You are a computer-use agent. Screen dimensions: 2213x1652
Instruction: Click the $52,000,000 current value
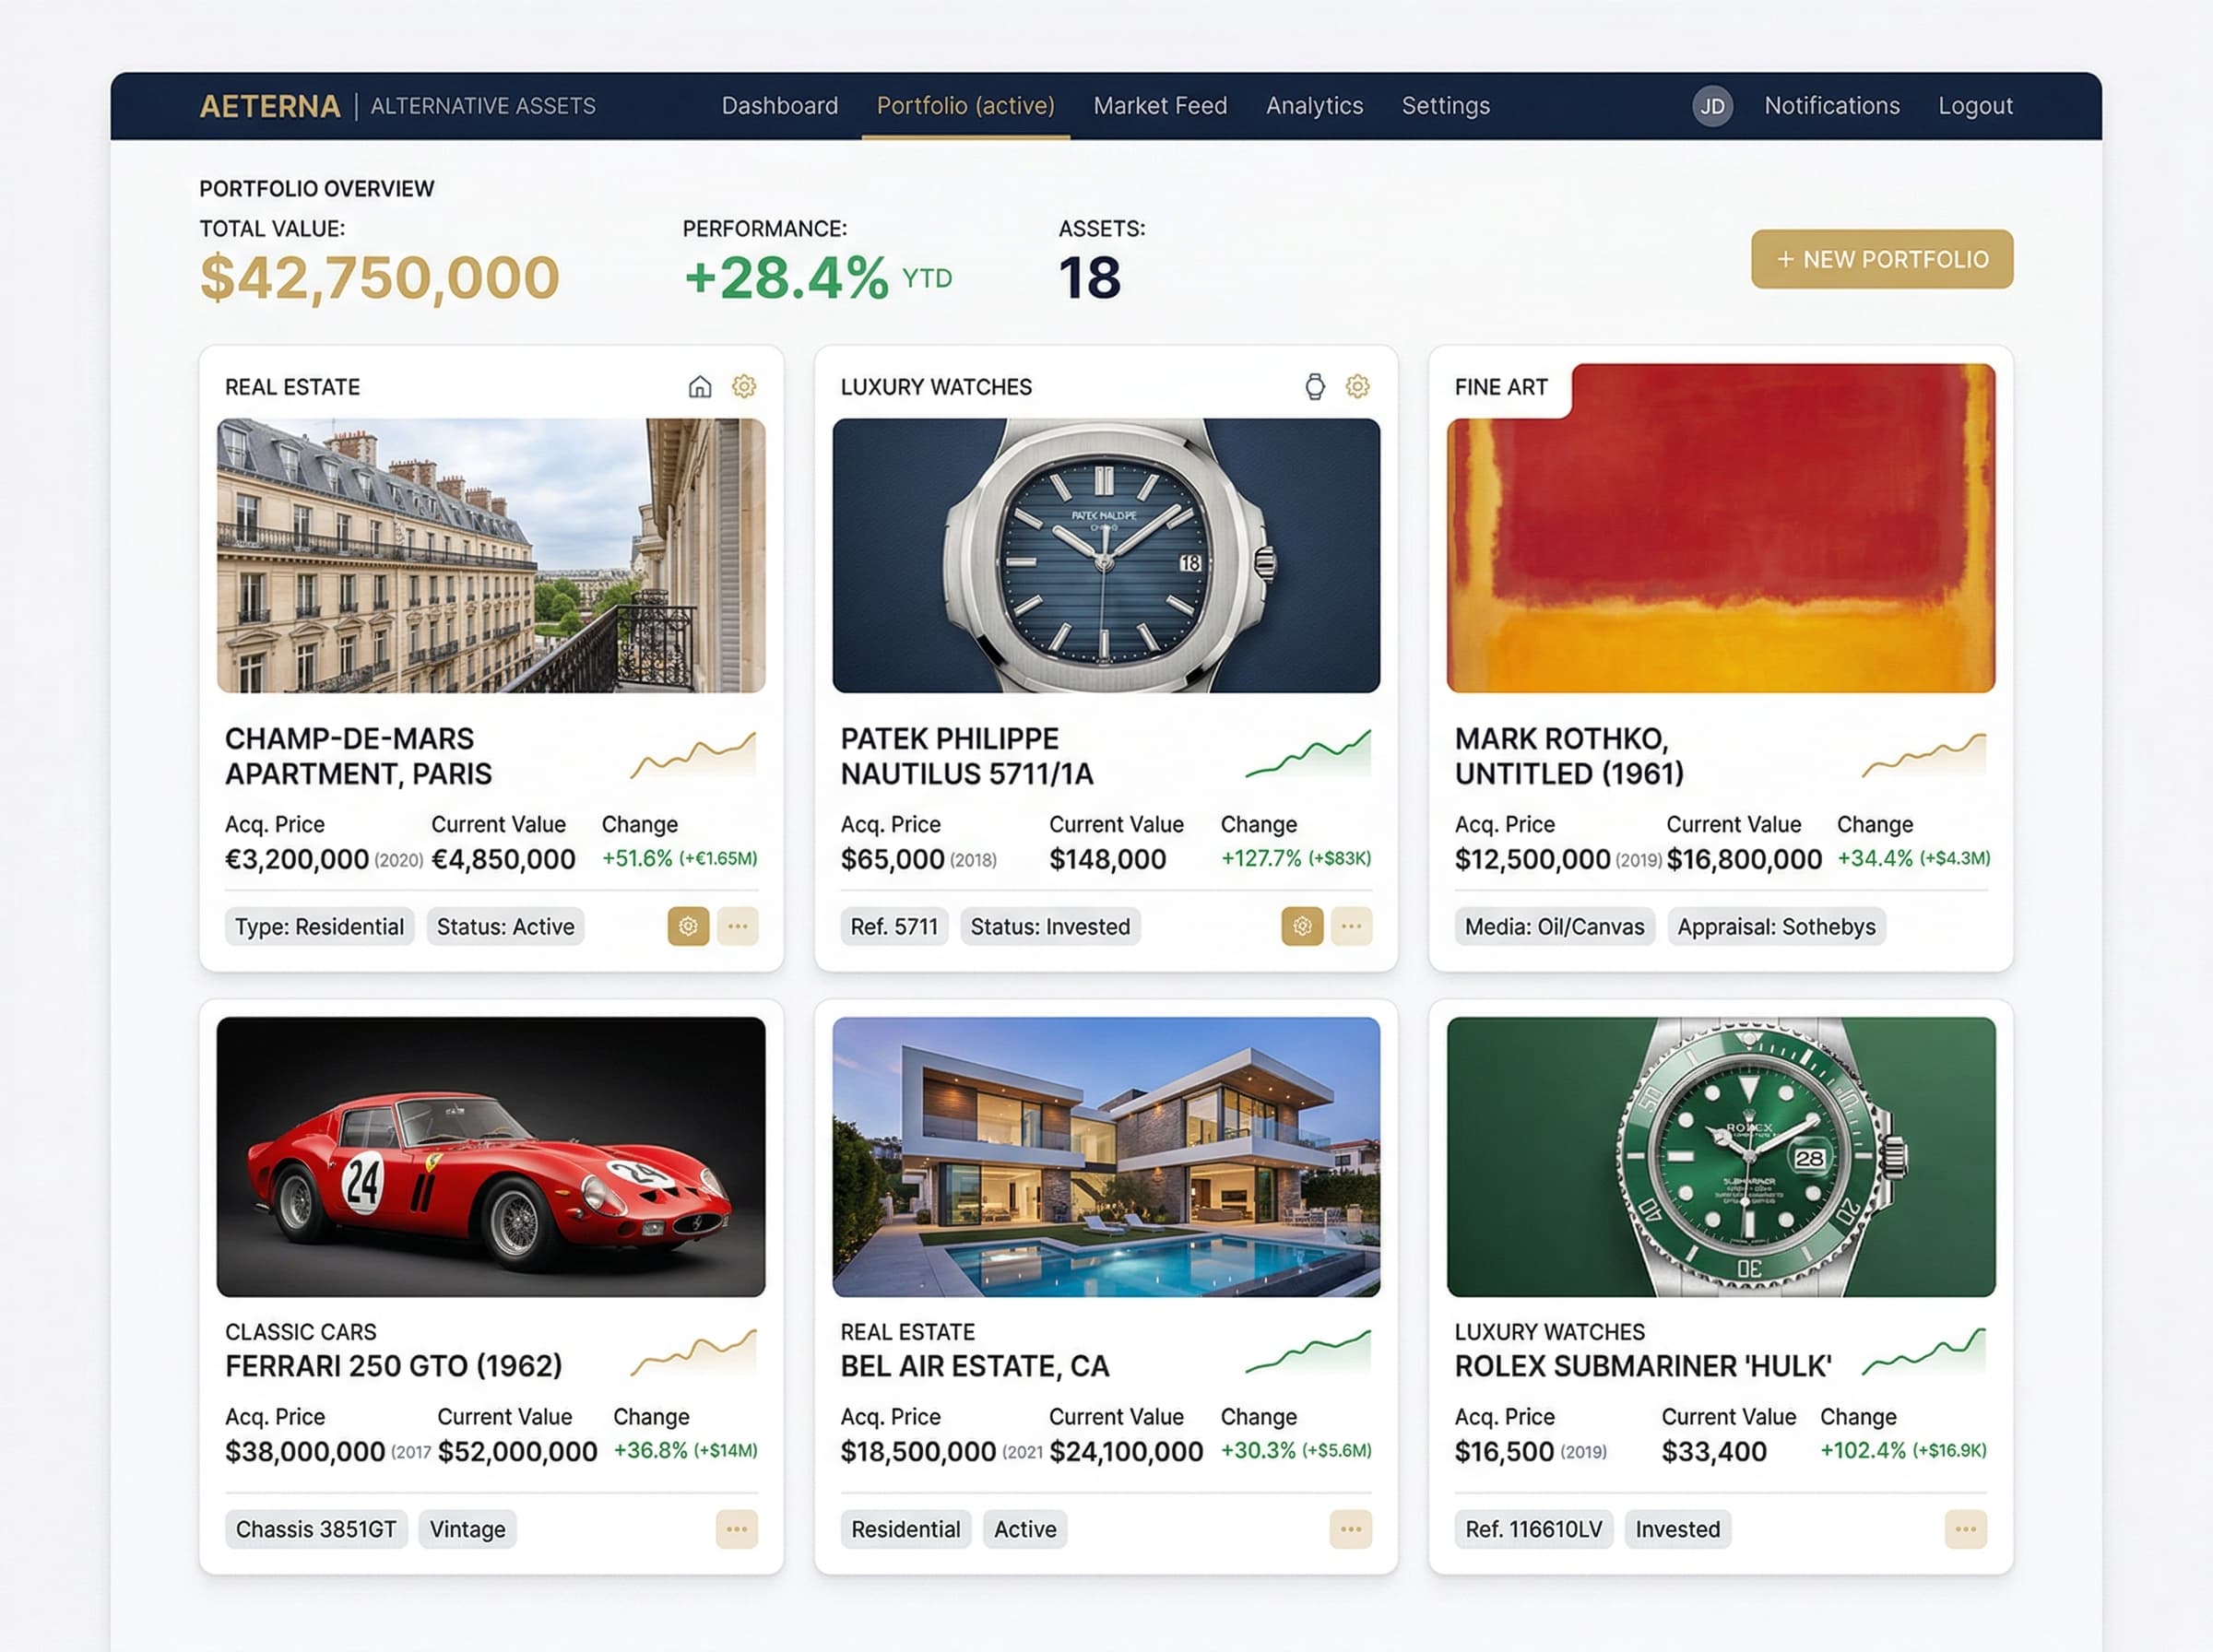pyautogui.click(x=518, y=1451)
